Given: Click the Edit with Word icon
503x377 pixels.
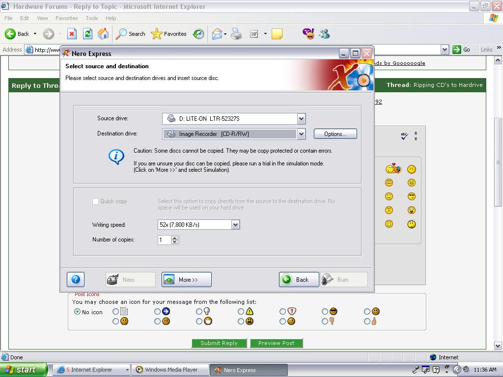Looking at the screenshot, I should tap(254, 34).
